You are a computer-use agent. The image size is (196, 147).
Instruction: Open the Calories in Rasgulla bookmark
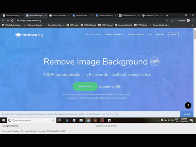[33, 25]
